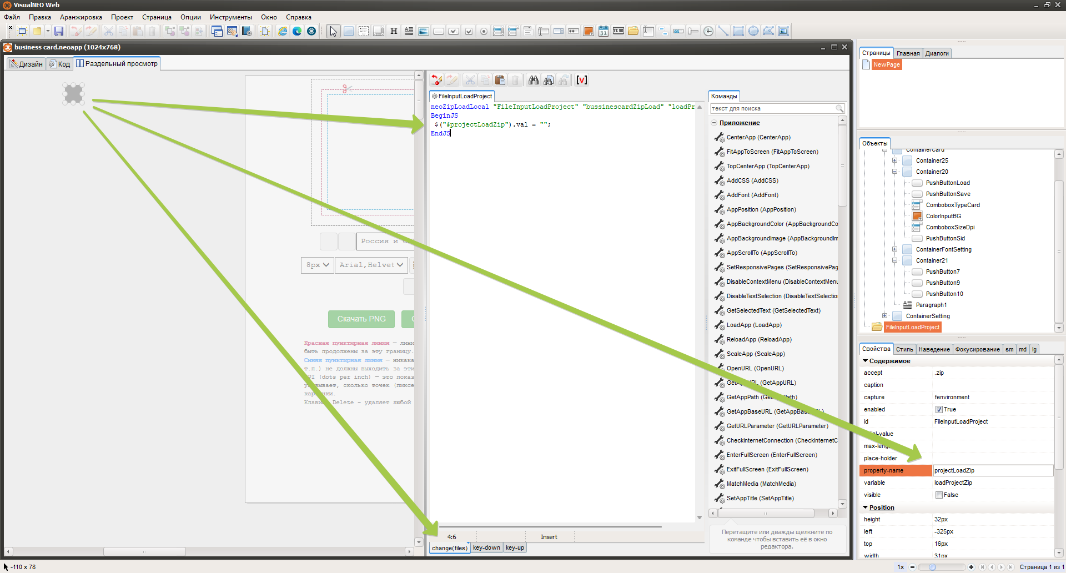
Task: Toggle the visible False checkbox
Action: [x=939, y=495]
